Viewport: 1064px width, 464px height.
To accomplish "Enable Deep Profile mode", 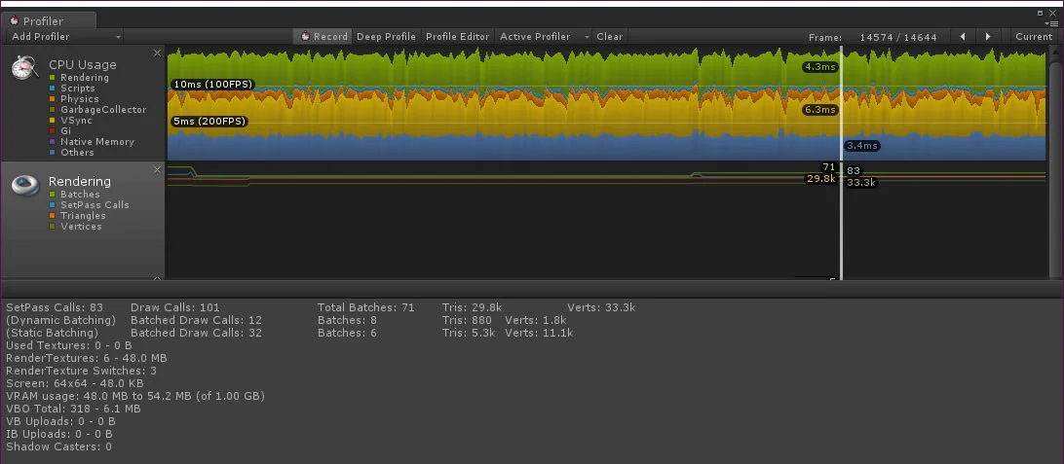I will (x=386, y=37).
